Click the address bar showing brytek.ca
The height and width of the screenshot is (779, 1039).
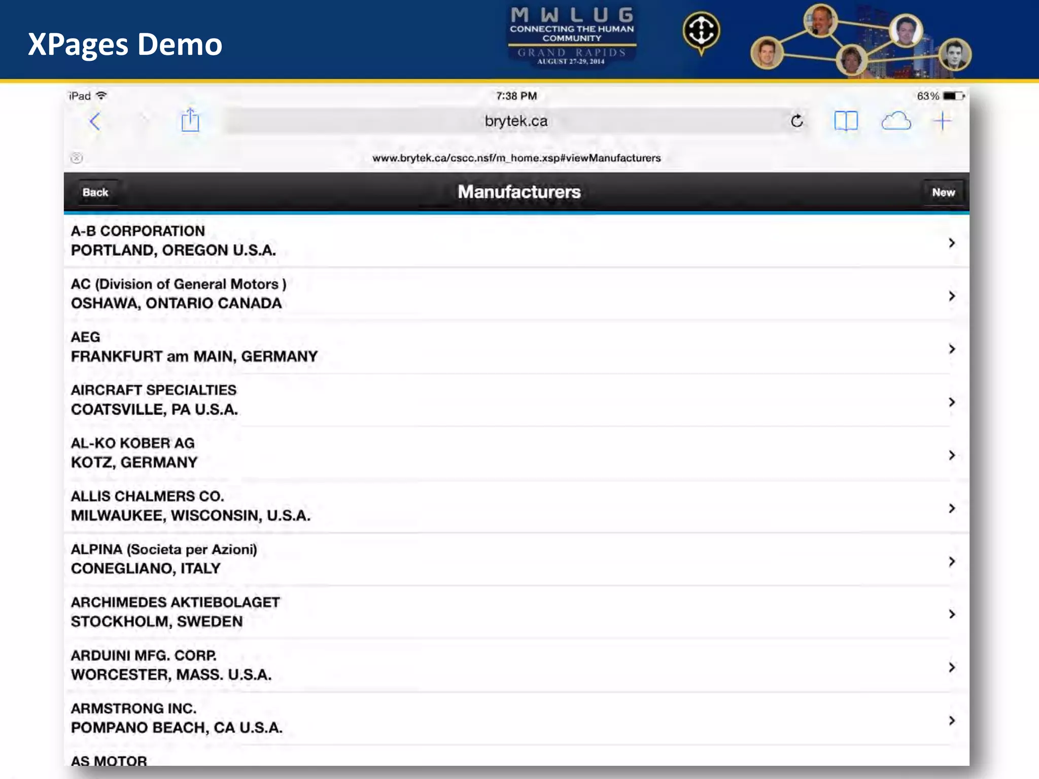(x=516, y=121)
